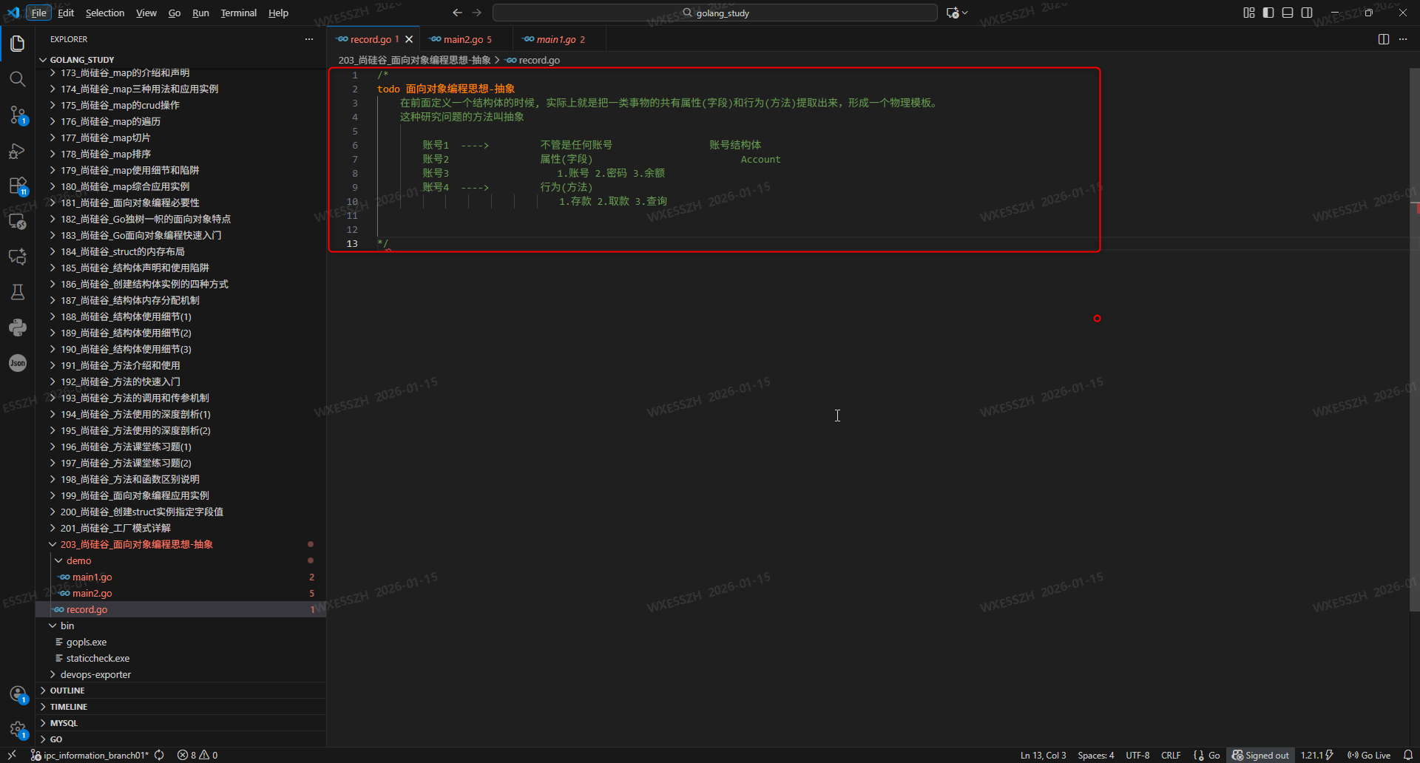Open the Python view in the activity bar
Screen dimensions: 1420x763
[x=18, y=328]
